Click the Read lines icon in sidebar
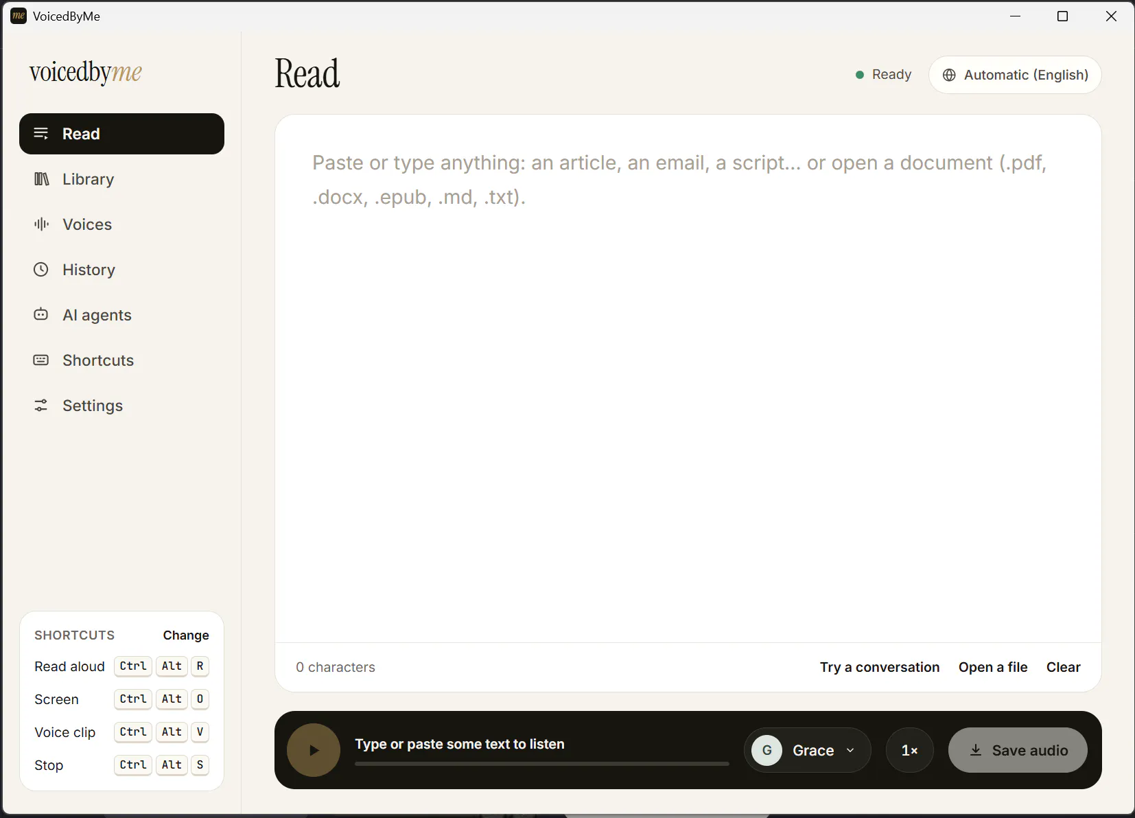Image resolution: width=1135 pixels, height=818 pixels. [x=41, y=133]
